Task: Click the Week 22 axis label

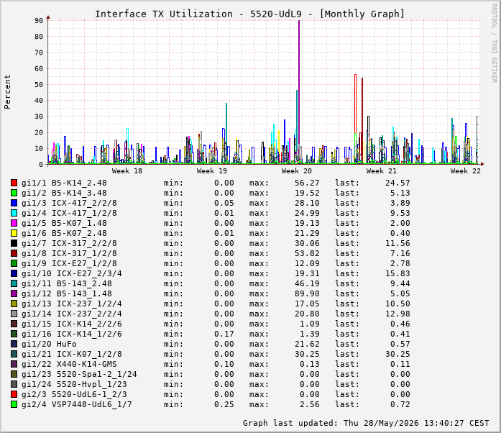Action: coord(466,170)
